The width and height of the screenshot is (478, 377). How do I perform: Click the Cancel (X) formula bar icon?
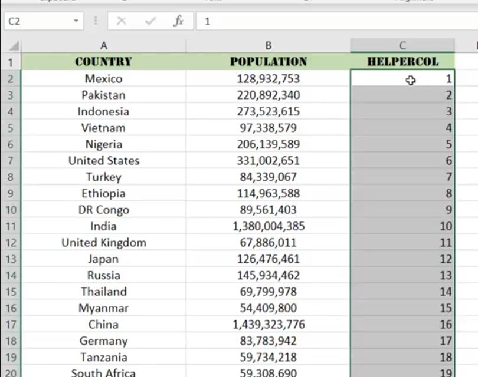point(122,21)
